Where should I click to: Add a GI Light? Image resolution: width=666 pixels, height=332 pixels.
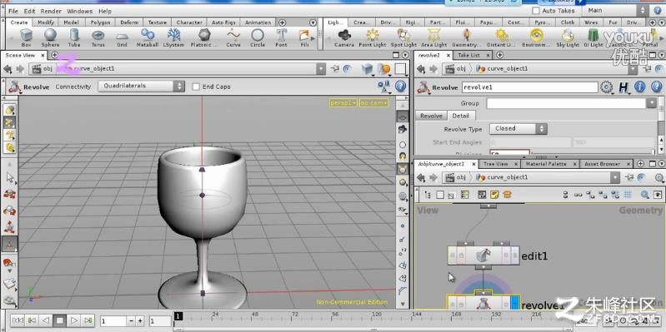click(x=593, y=37)
